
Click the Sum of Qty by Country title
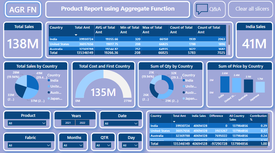[x=172, y=66]
